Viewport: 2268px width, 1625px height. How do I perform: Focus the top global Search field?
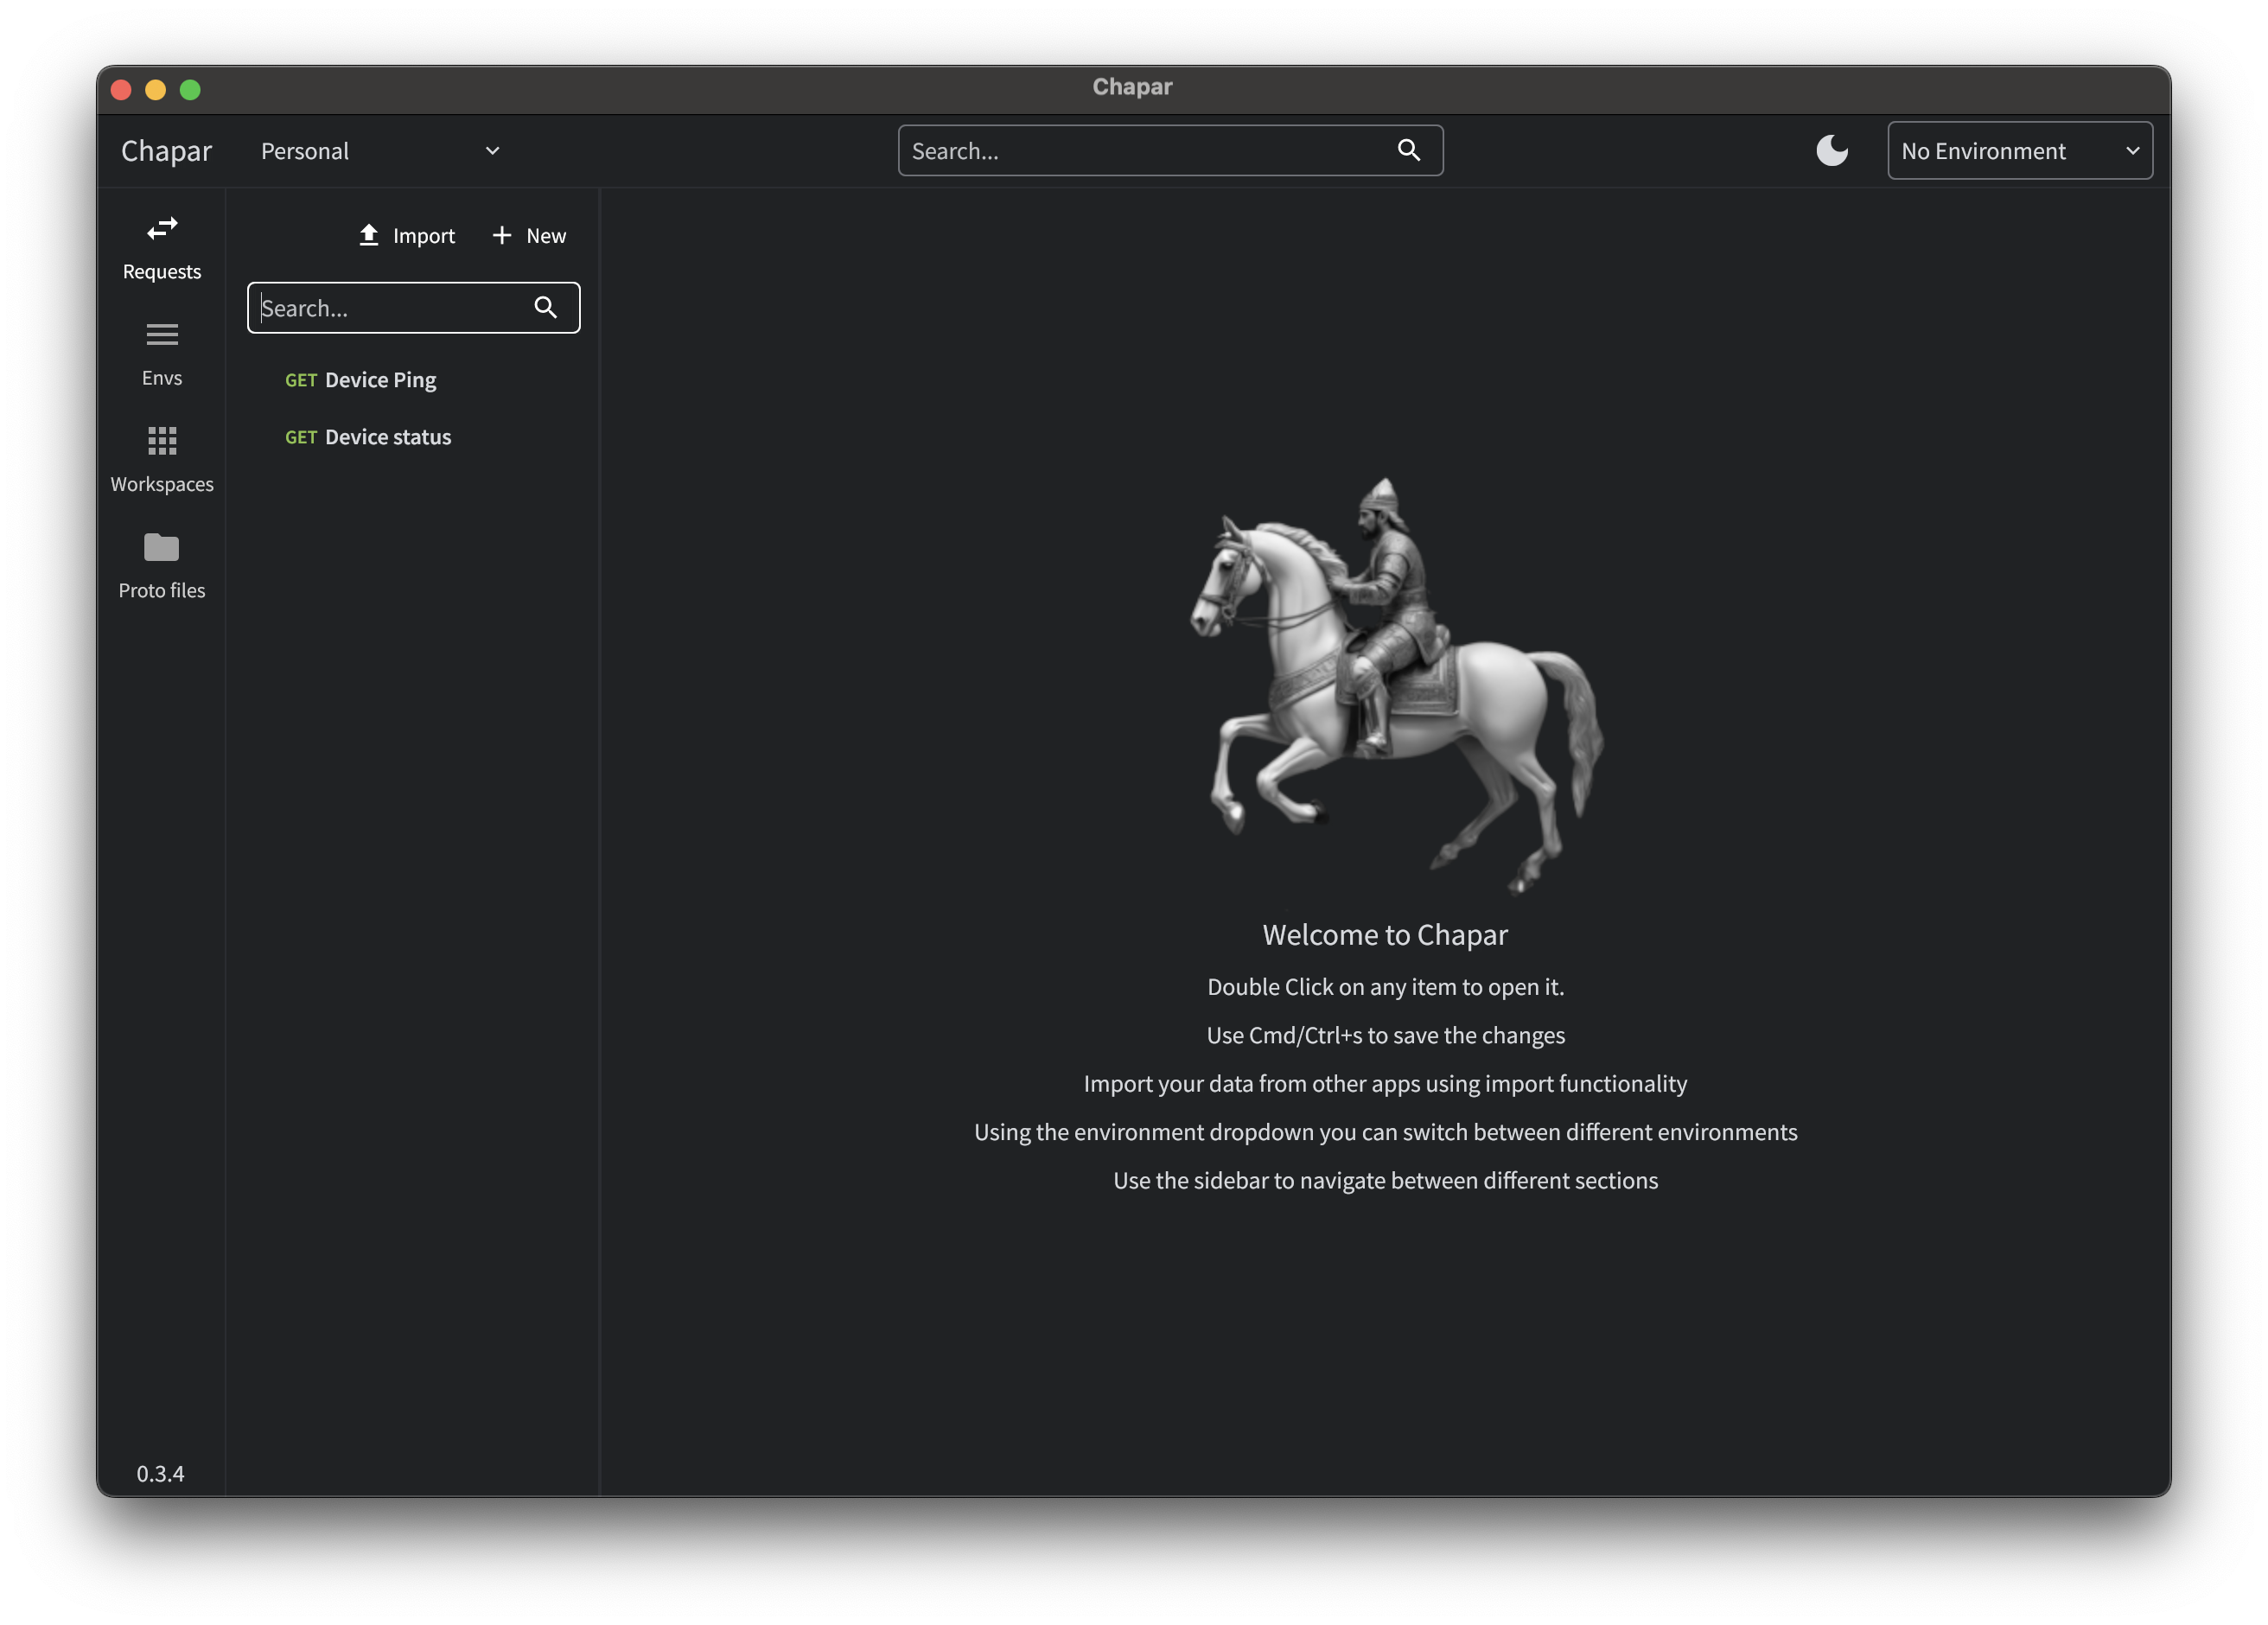click(x=1170, y=150)
